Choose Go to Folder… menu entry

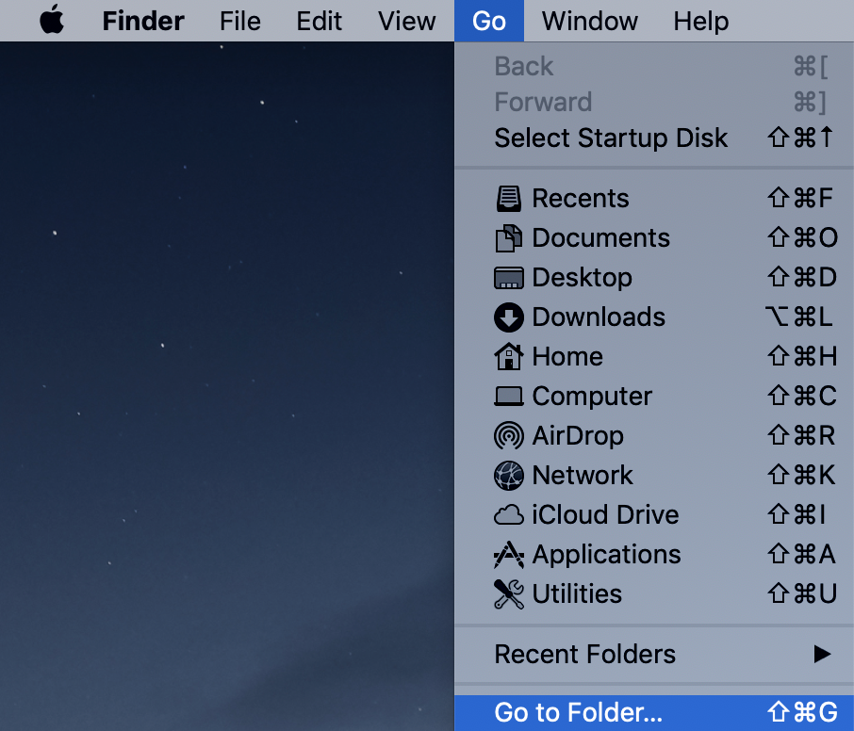(x=654, y=712)
